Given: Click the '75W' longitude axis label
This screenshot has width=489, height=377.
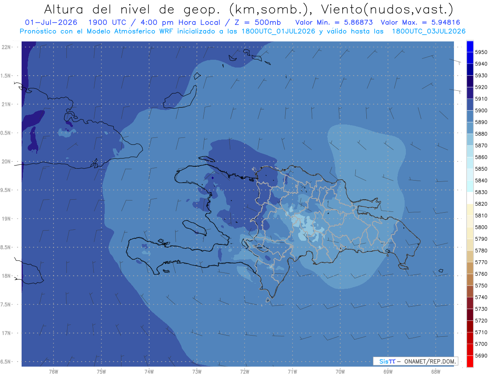Looking at the screenshot, I should [101, 371].
